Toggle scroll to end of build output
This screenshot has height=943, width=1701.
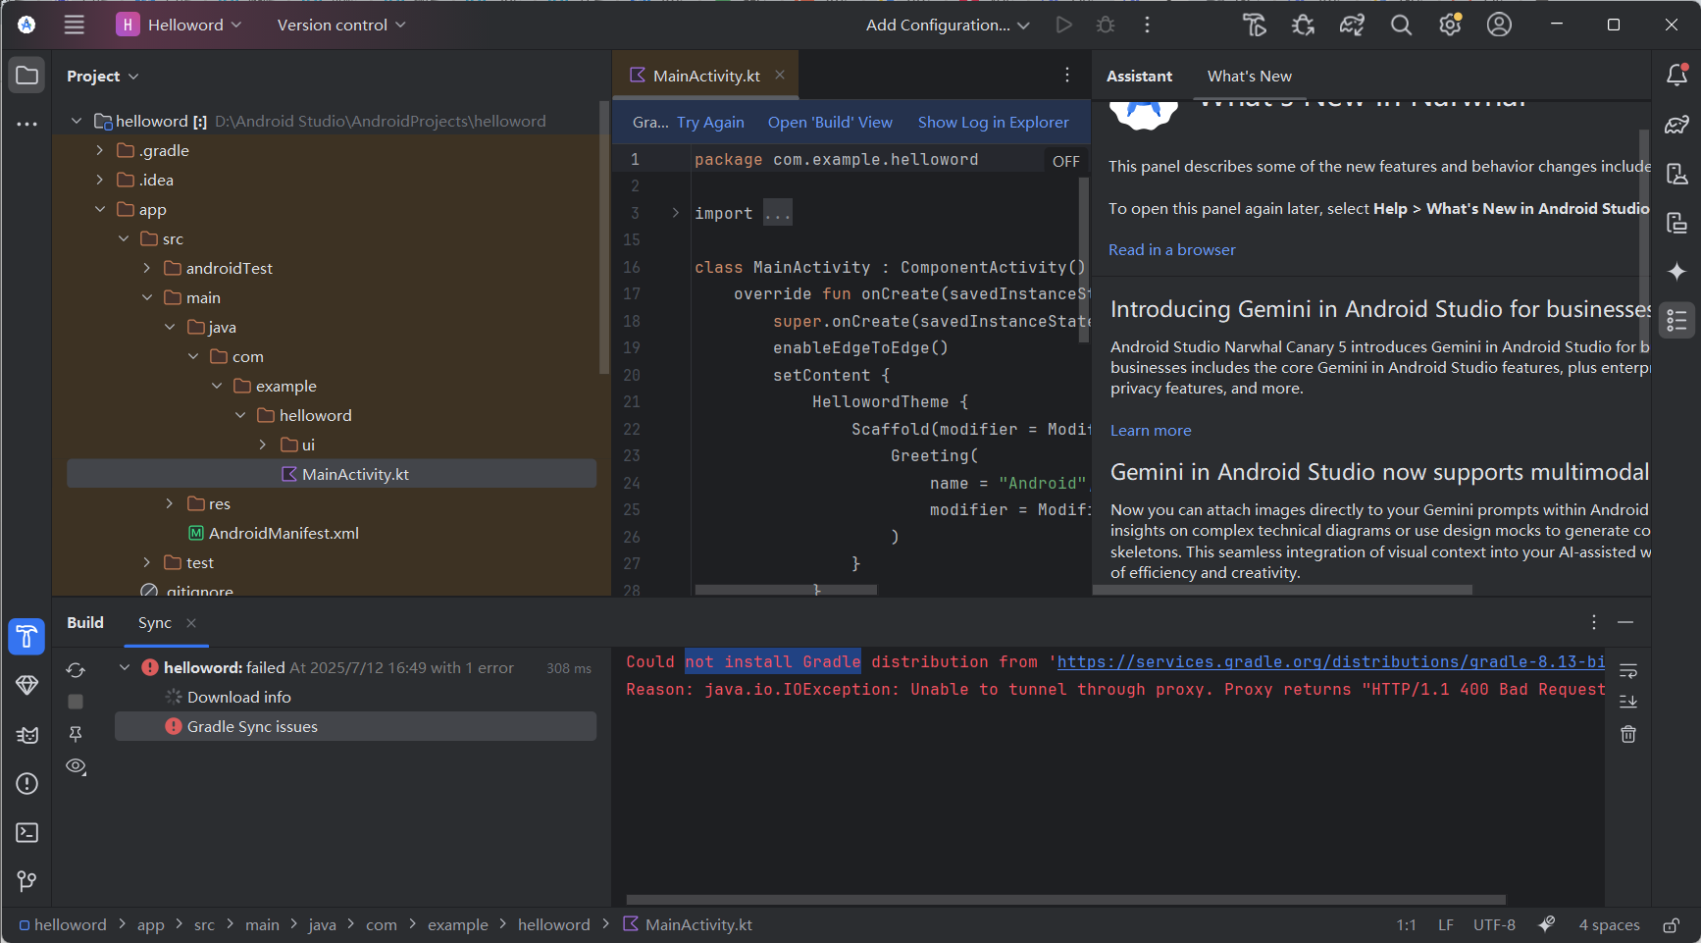pos(1628,702)
